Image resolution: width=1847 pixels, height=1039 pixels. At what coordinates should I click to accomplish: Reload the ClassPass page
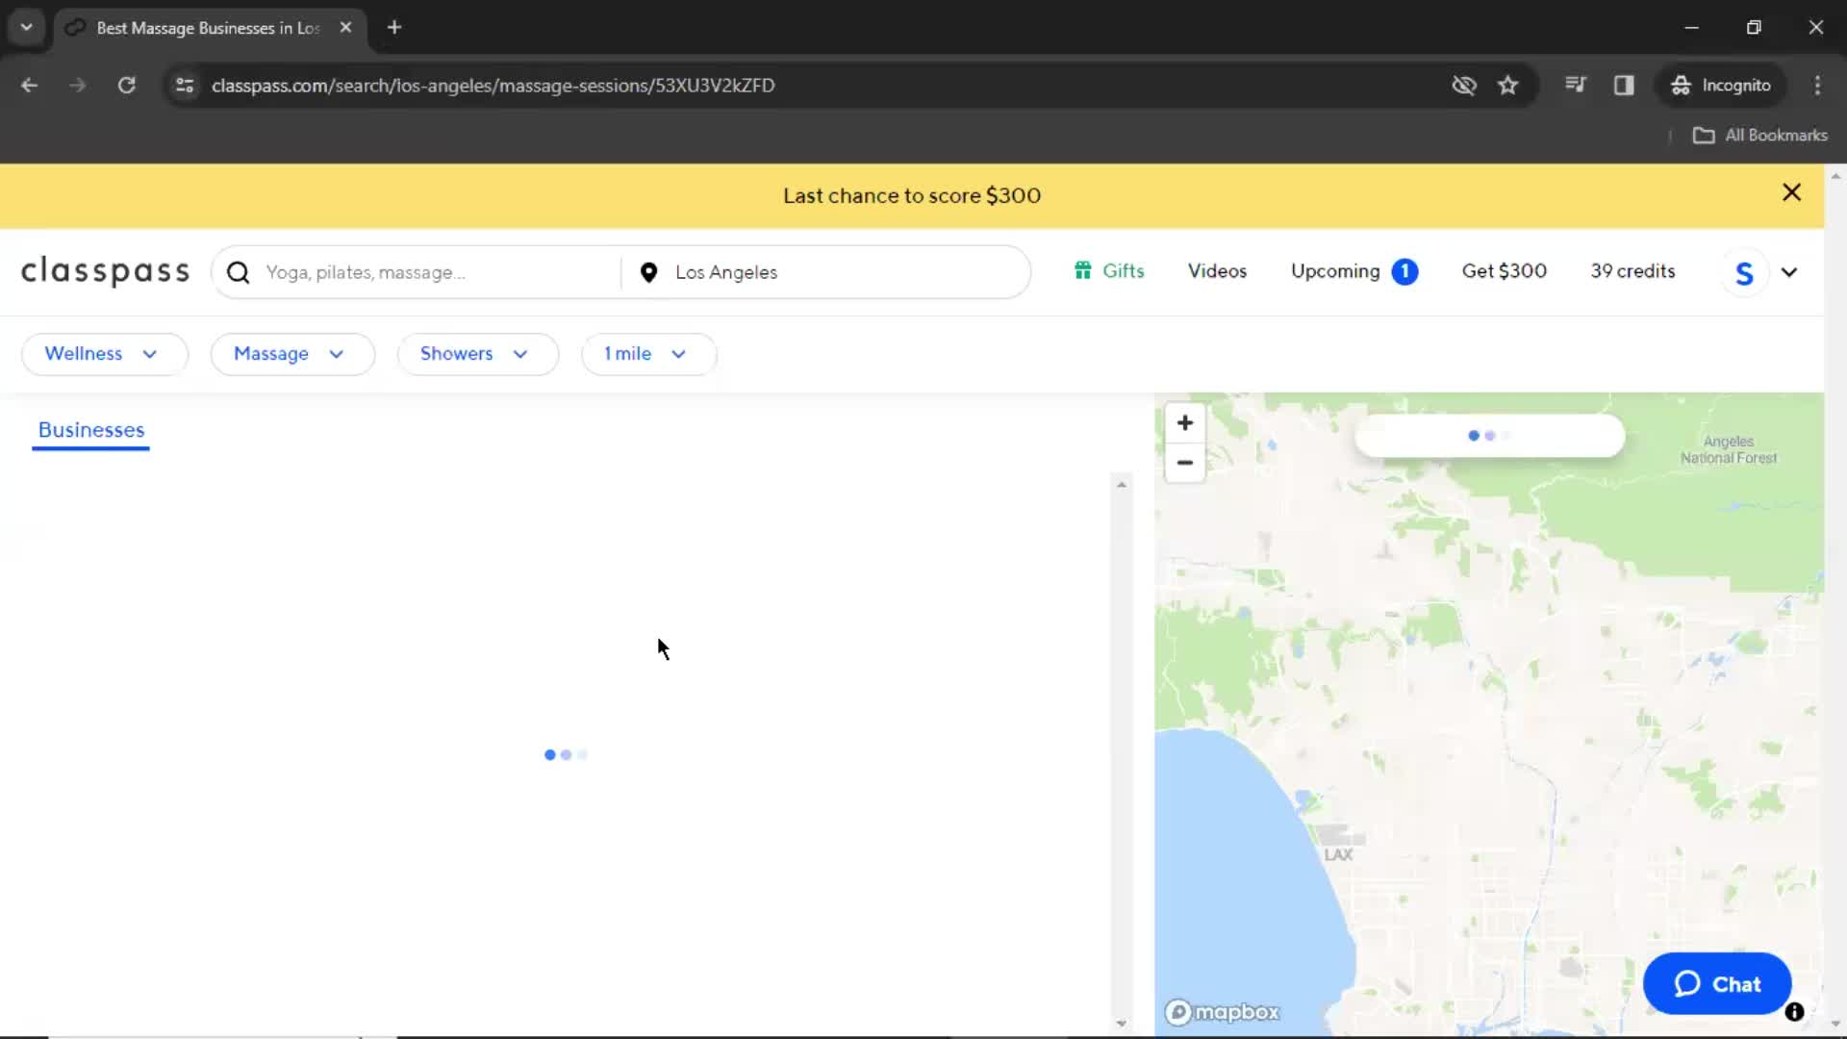[x=126, y=86]
